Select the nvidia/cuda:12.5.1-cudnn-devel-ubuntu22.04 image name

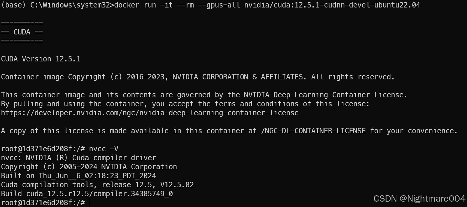coord(332,5)
